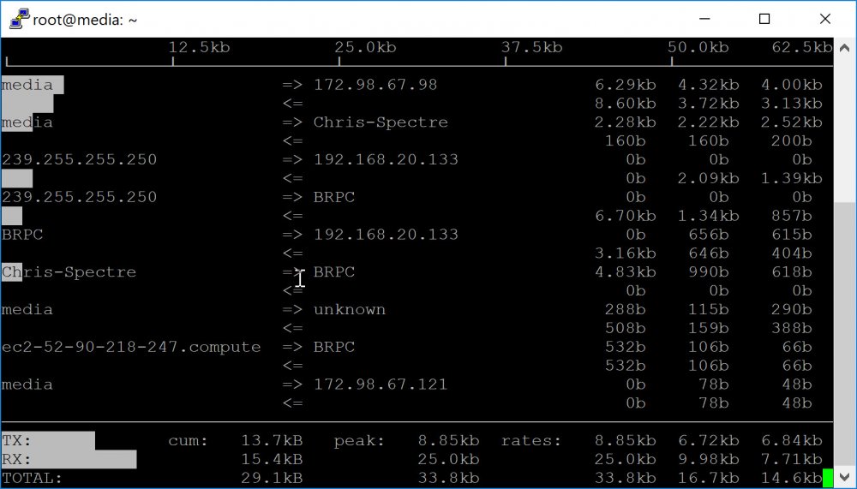Viewport: 857px width, 489px height.
Task: Minimize the root@media terminal window
Action: pyautogui.click(x=704, y=19)
